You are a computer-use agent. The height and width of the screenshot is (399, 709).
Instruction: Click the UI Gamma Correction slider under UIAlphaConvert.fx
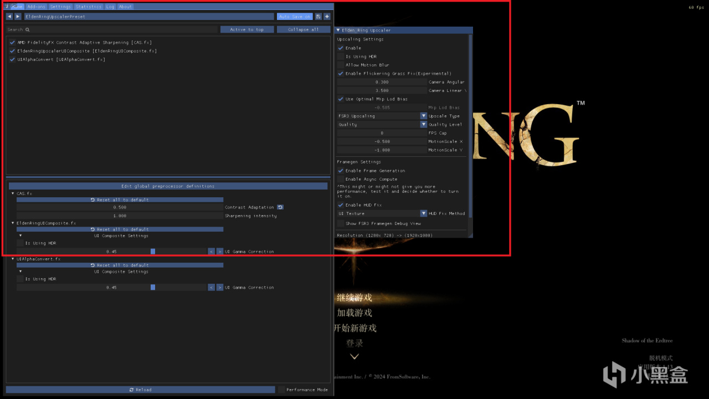pyautogui.click(x=111, y=288)
